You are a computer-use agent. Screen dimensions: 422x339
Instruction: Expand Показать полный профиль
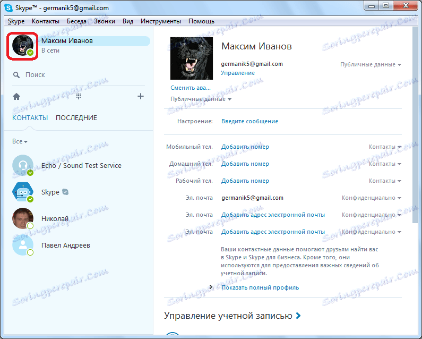260,287
